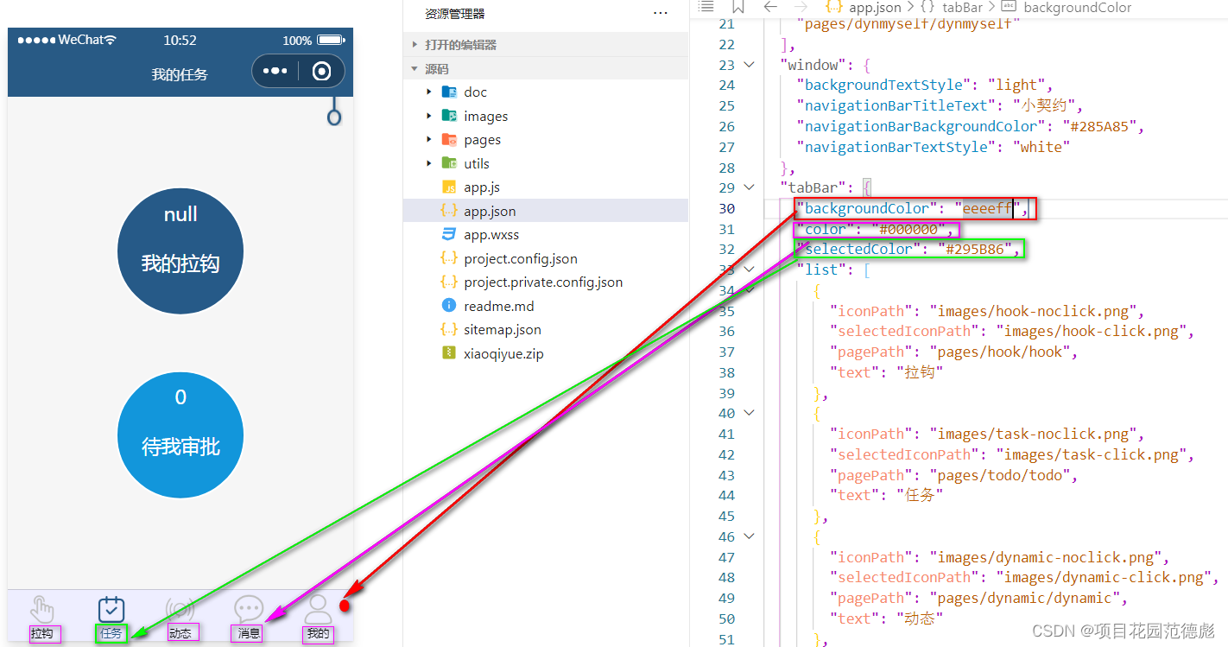The width and height of the screenshot is (1228, 647).
Task: Click the app.wxss file icon
Action: click(449, 235)
